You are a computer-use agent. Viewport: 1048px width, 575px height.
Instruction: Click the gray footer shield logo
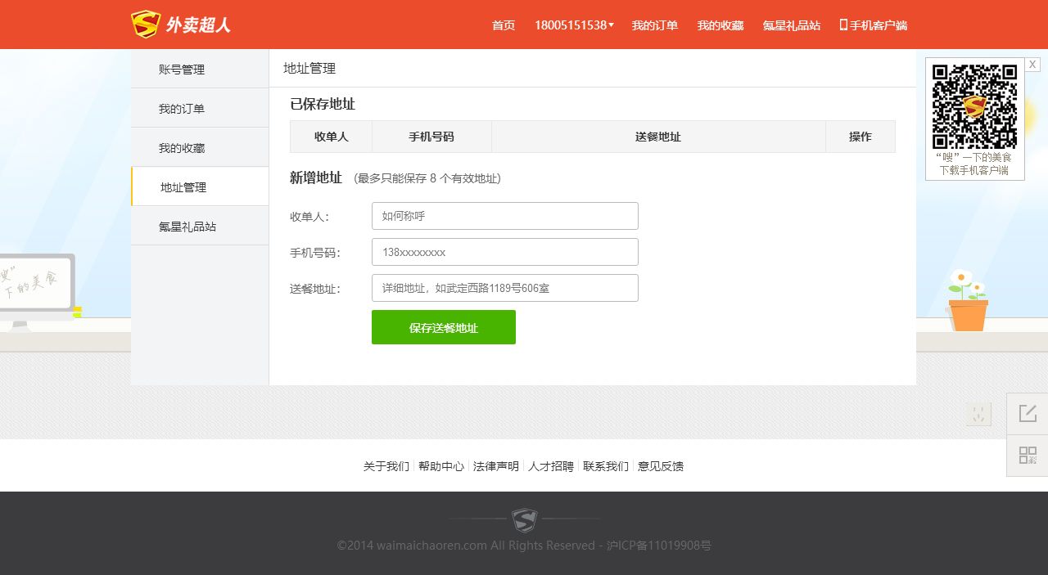click(524, 519)
